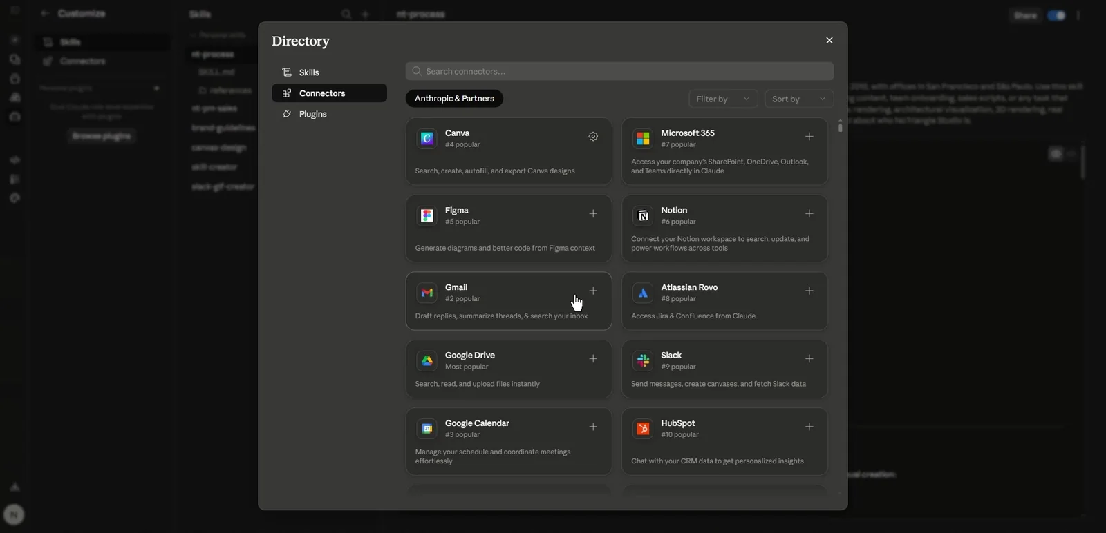Add Atlassian Rovo with its plus icon
Viewport: 1106px width, 533px height.
click(x=809, y=291)
